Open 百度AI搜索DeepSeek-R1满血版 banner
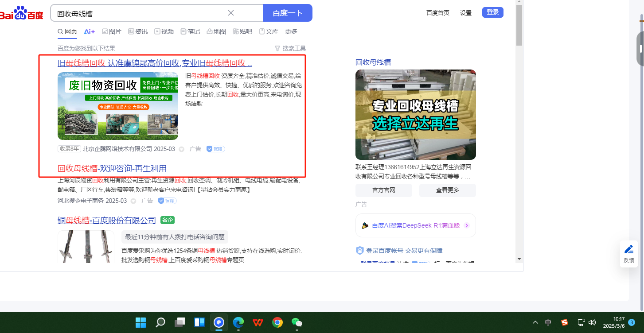This screenshot has width=644, height=333. pyautogui.click(x=416, y=225)
